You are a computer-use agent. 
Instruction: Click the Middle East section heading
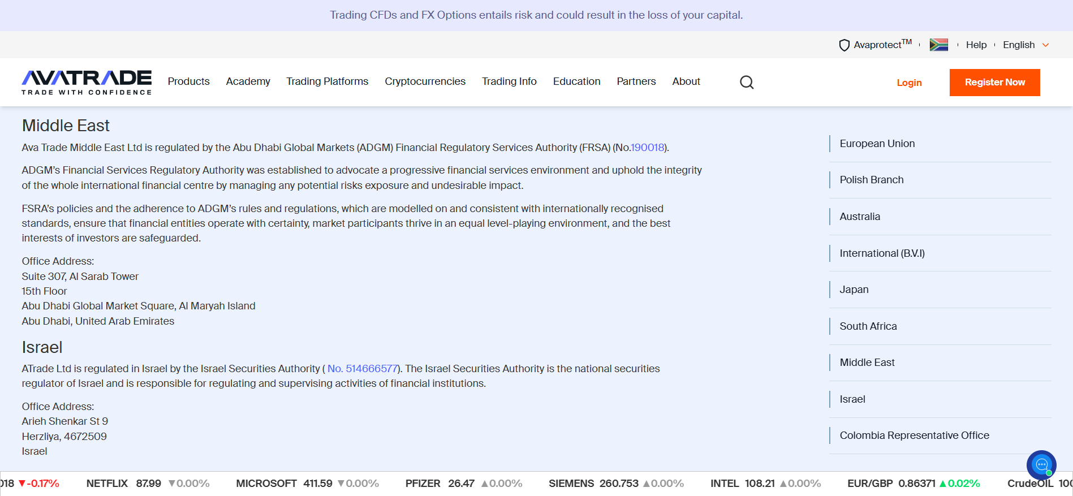[x=66, y=126]
